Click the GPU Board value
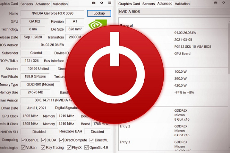The width and height of the screenshot is (230, 153). tap(182, 53)
